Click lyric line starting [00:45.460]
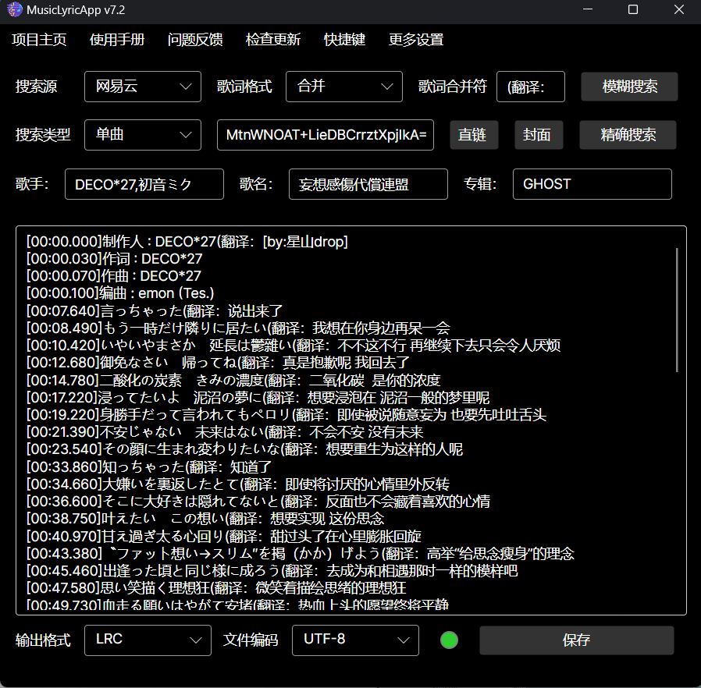Image resolution: width=701 pixels, height=688 pixels. click(272, 571)
